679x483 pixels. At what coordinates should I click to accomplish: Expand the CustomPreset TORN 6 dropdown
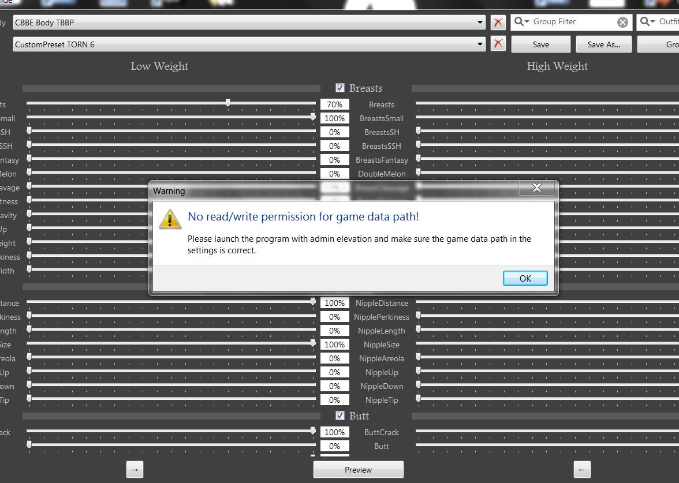(x=480, y=44)
